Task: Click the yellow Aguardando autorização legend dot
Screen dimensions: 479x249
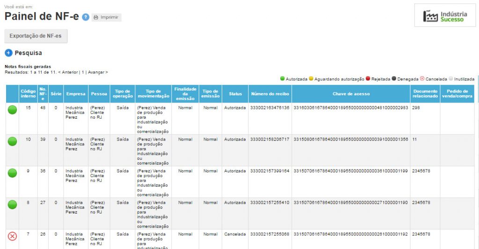Action: click(x=311, y=79)
